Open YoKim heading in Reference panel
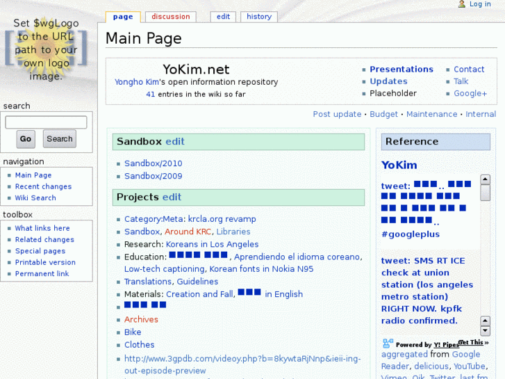Viewport: 505px width, 379px height. click(399, 165)
